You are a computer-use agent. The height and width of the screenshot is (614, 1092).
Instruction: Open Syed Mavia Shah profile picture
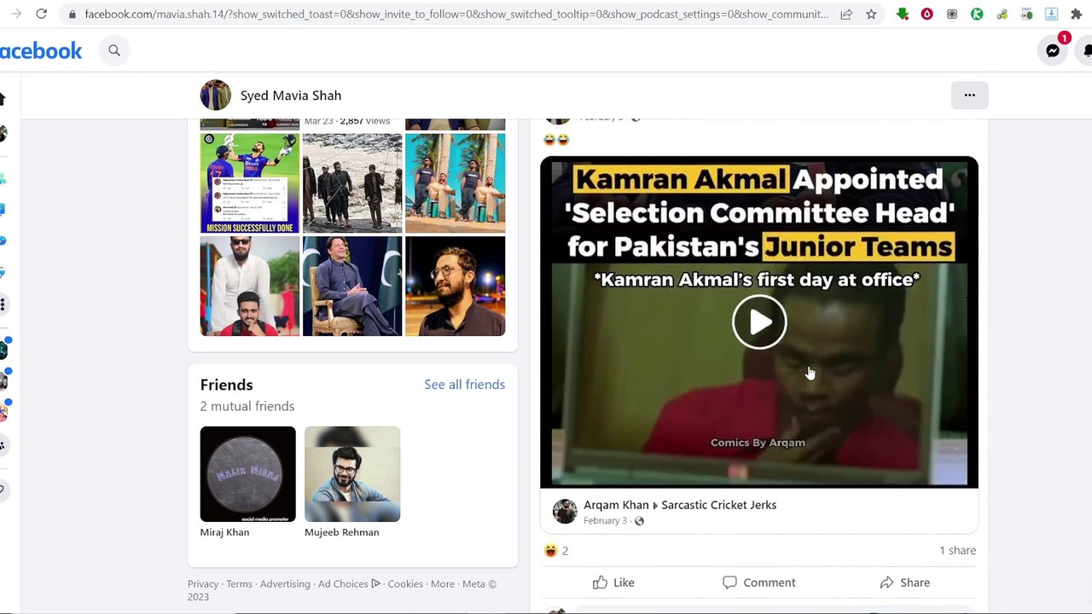pos(216,96)
